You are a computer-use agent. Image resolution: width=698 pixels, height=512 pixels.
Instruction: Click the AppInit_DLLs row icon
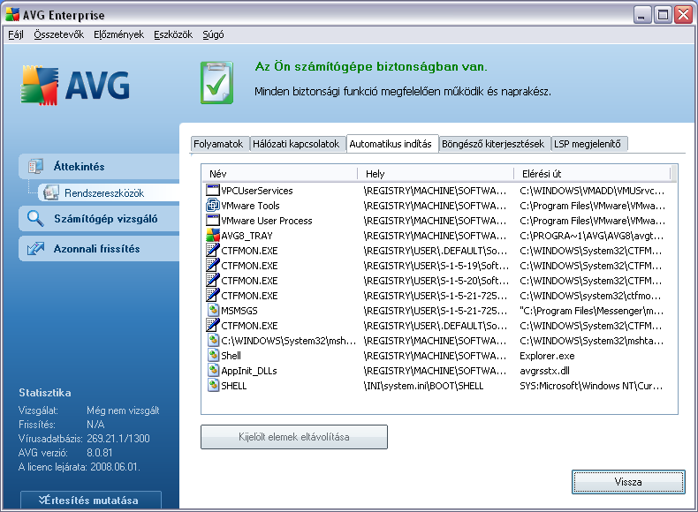pos(213,370)
